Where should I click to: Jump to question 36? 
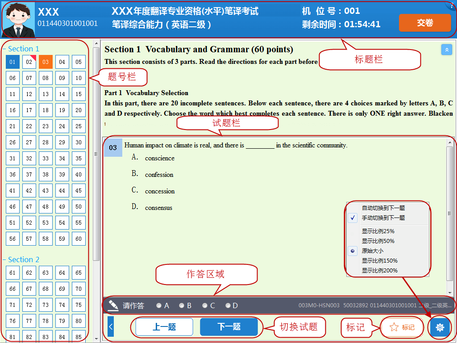click(12, 175)
